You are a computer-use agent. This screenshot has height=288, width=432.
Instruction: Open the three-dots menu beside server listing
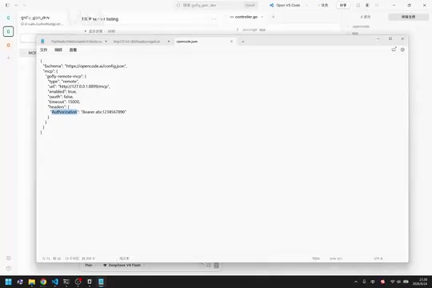click(x=214, y=19)
